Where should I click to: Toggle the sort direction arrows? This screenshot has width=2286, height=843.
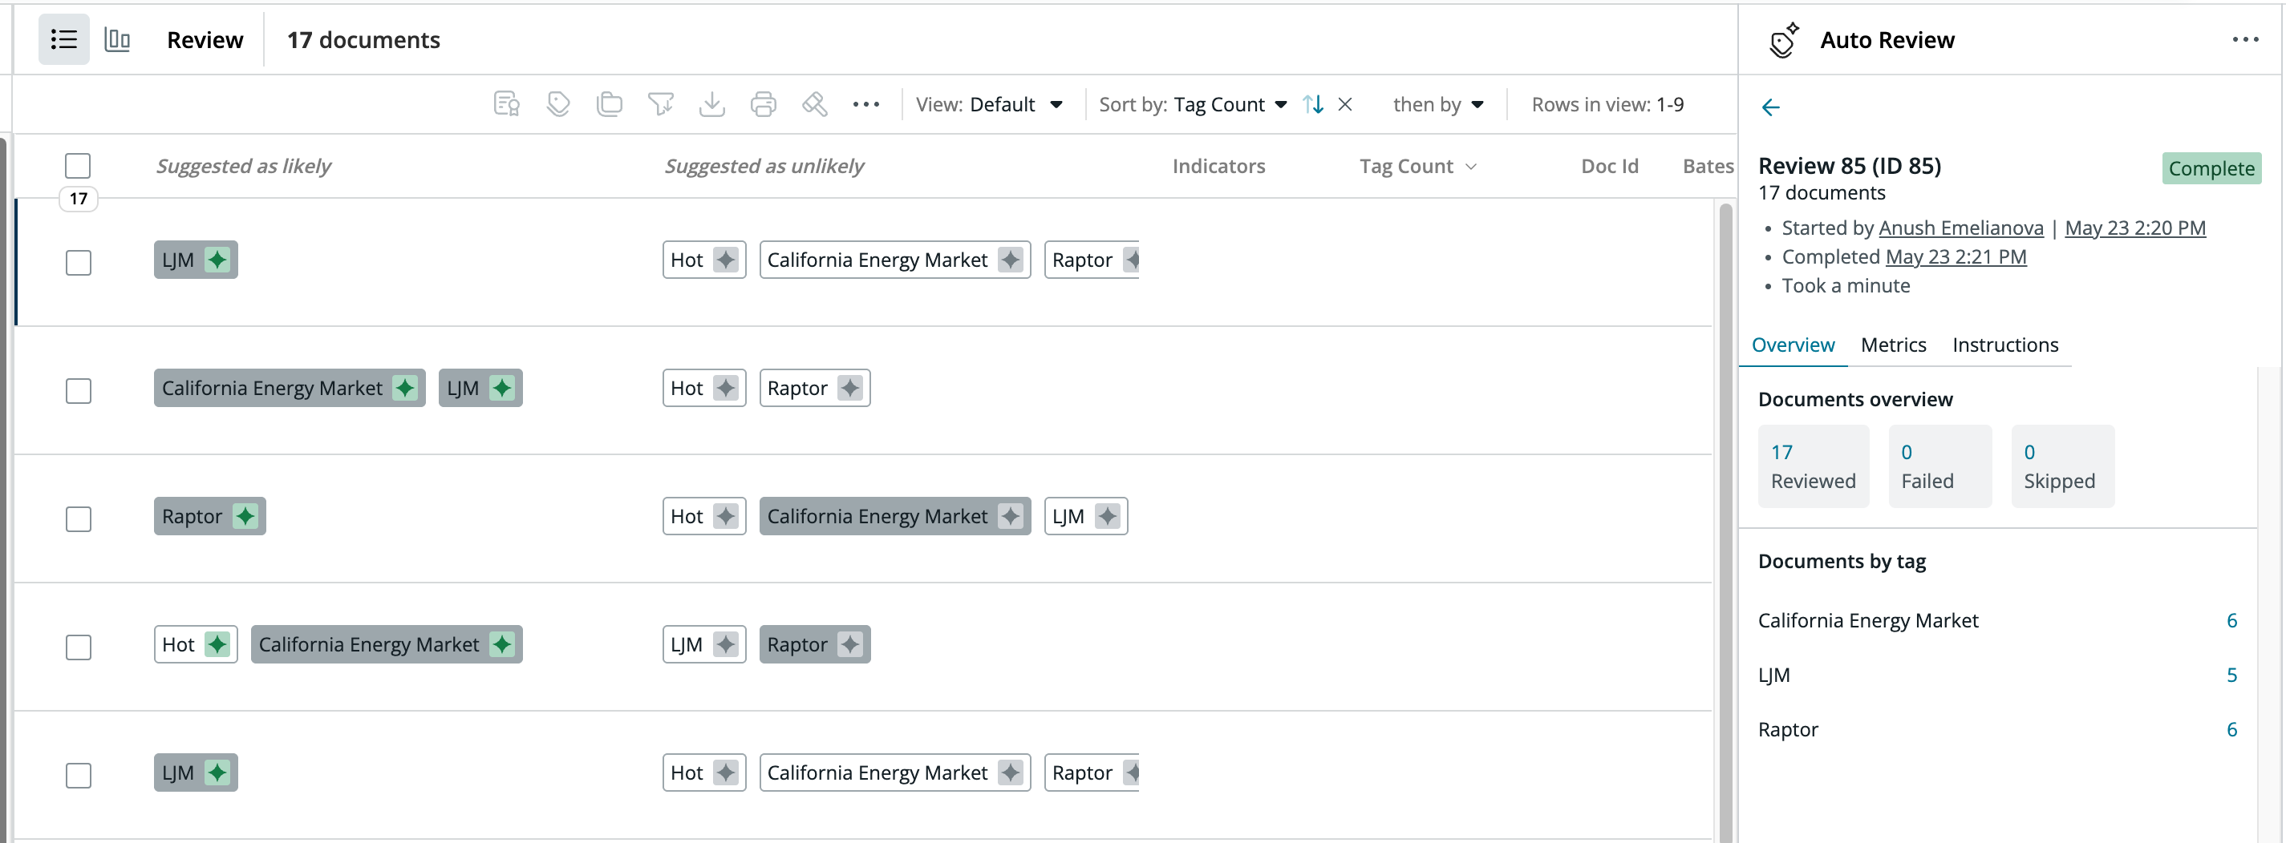point(1313,105)
